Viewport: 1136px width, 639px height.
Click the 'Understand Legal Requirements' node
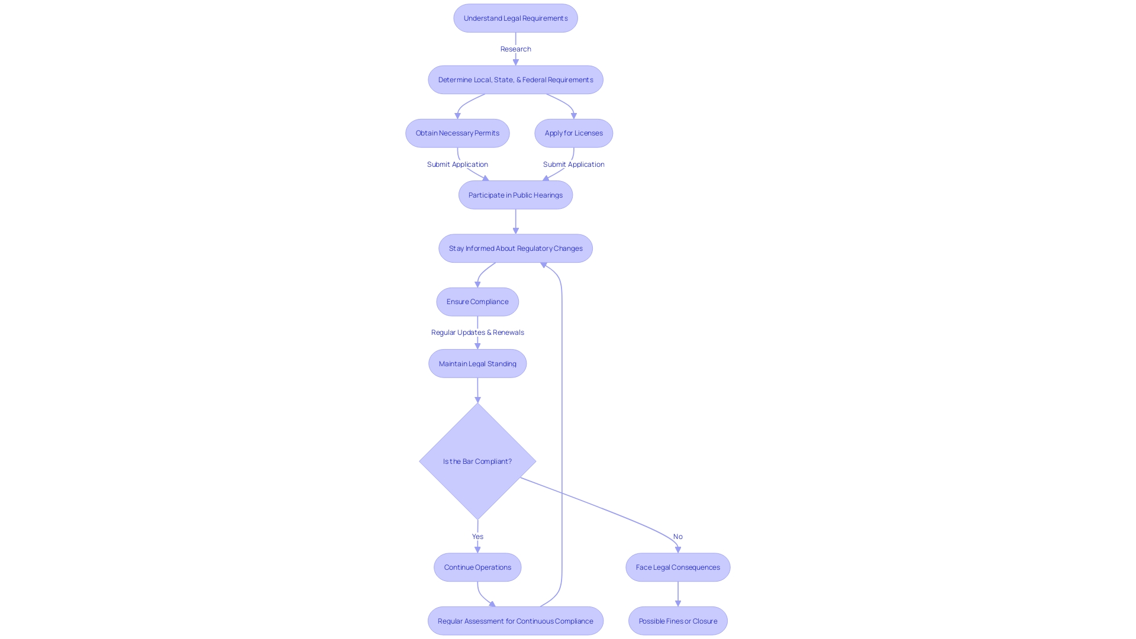point(516,18)
